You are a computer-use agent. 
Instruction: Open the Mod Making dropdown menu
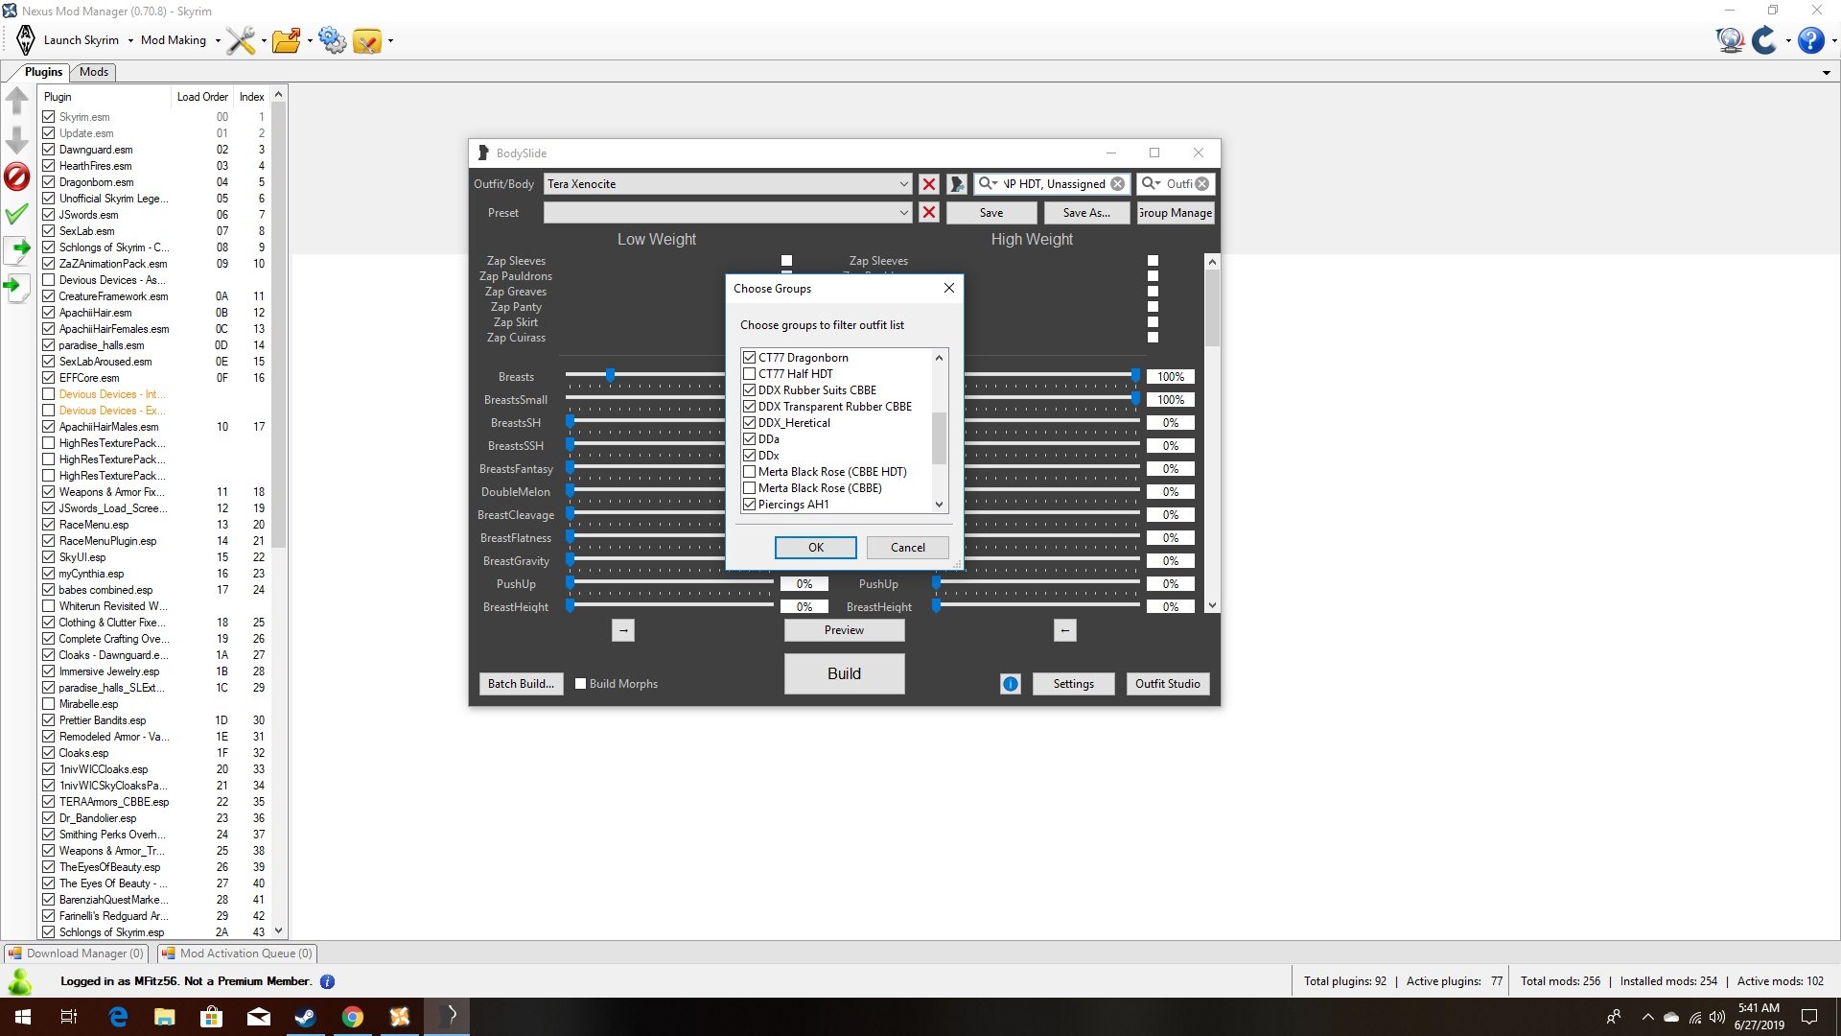(x=179, y=40)
